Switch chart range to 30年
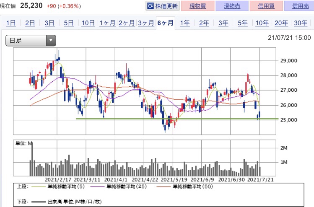314x207 pixels. (x=301, y=23)
